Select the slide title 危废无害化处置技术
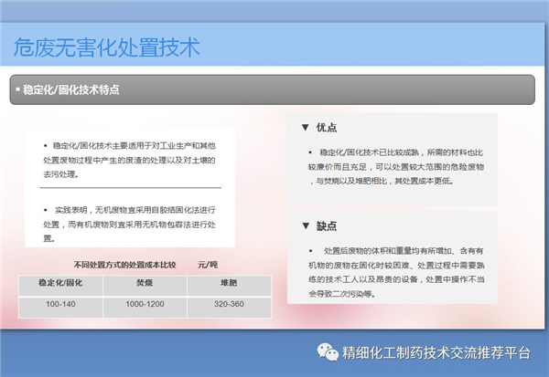549x377 pixels. point(106,47)
